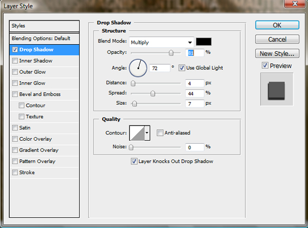The image size is (308, 228).
Task: Click the Opacity value field
Action: [x=195, y=53]
